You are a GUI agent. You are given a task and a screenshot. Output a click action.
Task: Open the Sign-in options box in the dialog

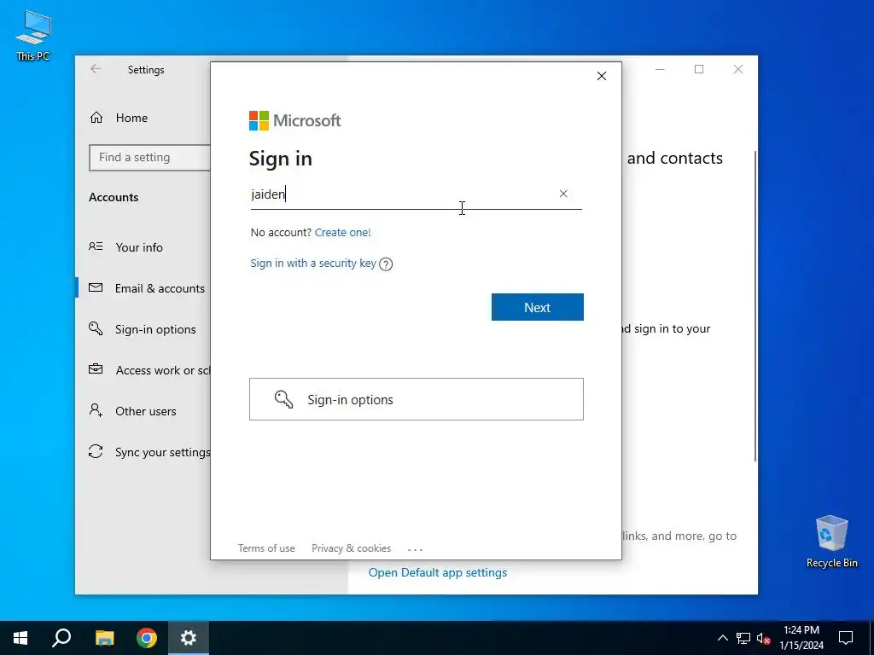pyautogui.click(x=417, y=399)
